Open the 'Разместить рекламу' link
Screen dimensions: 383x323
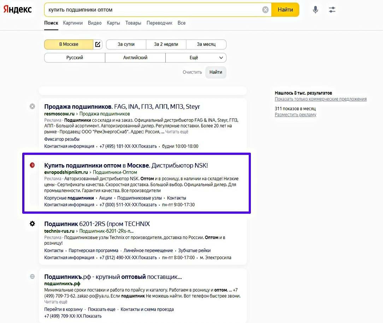pyautogui.click(x=295, y=115)
